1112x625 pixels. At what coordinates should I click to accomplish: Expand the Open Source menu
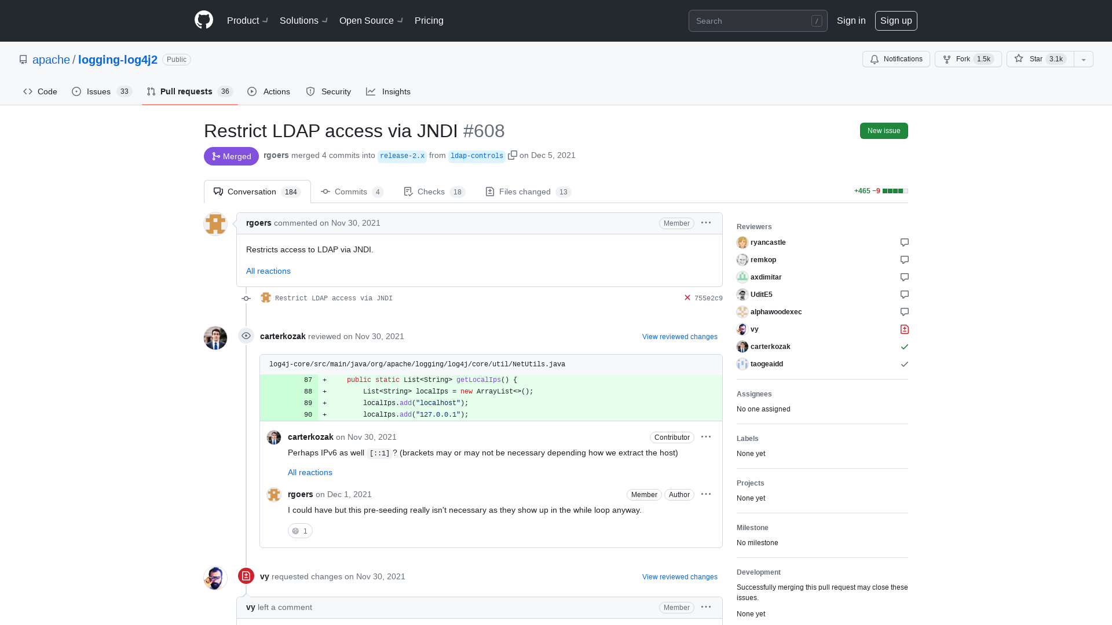pyautogui.click(x=371, y=20)
